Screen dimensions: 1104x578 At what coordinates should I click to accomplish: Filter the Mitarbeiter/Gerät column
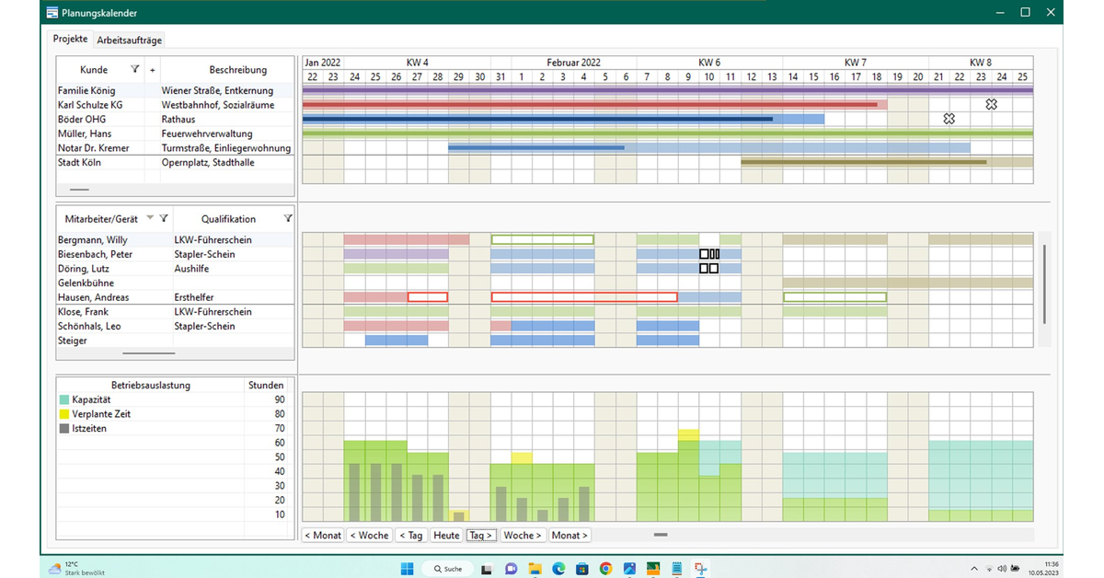pyautogui.click(x=164, y=218)
